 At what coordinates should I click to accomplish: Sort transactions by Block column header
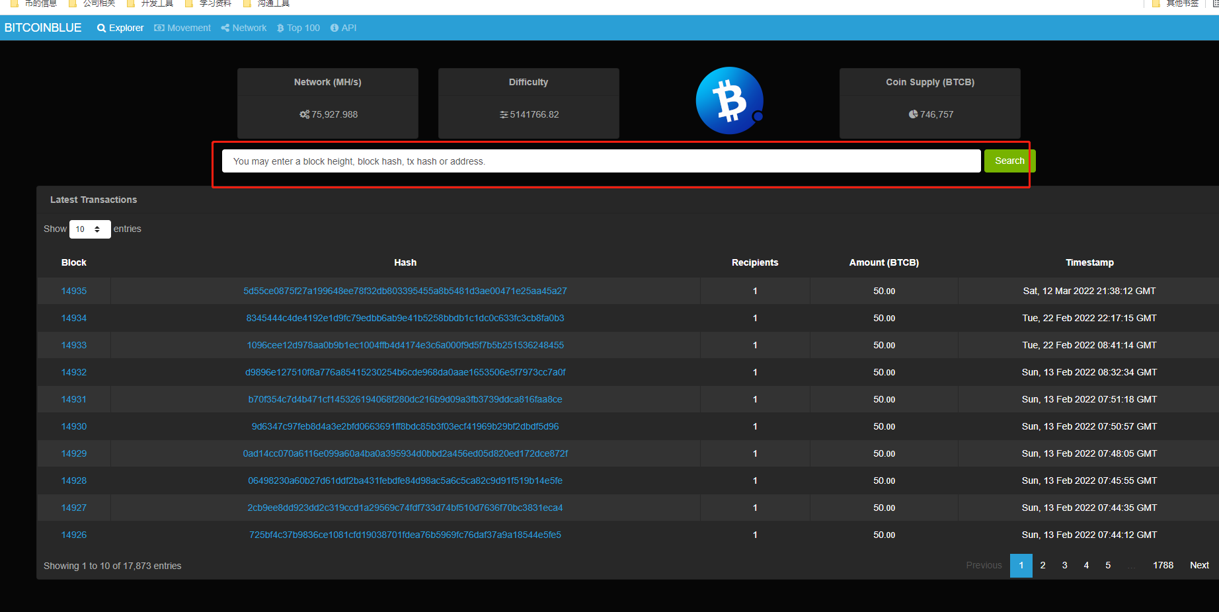74,262
